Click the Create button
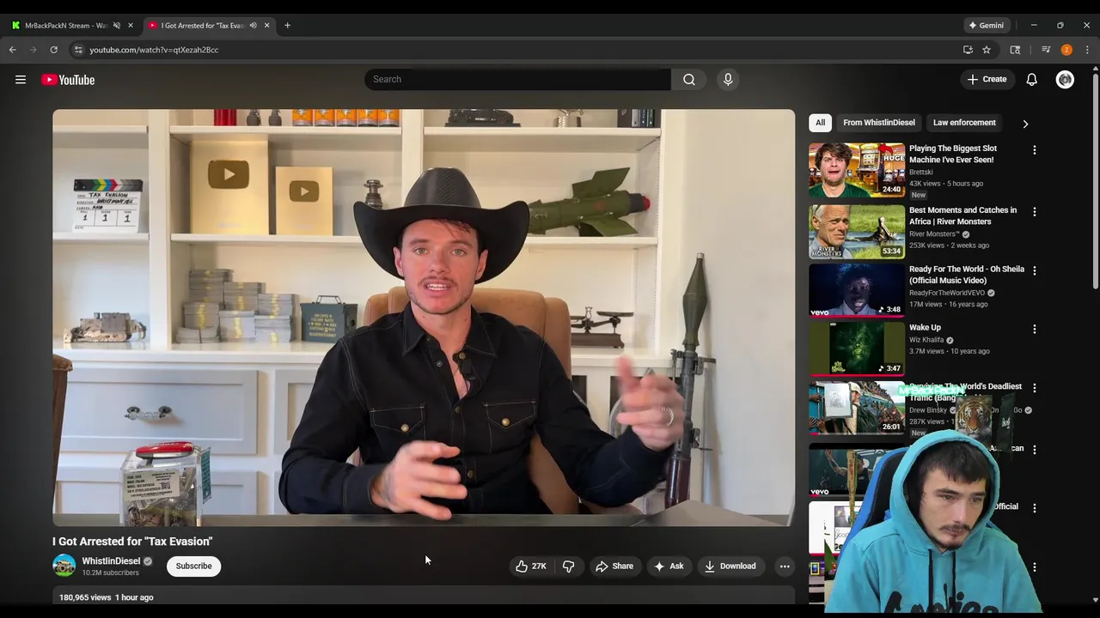The image size is (1100, 618). tap(987, 79)
